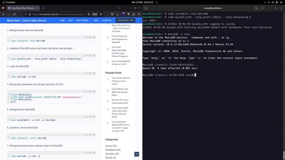
Task: Open the CLOUD VPS menu link
Action: tap(107, 20)
